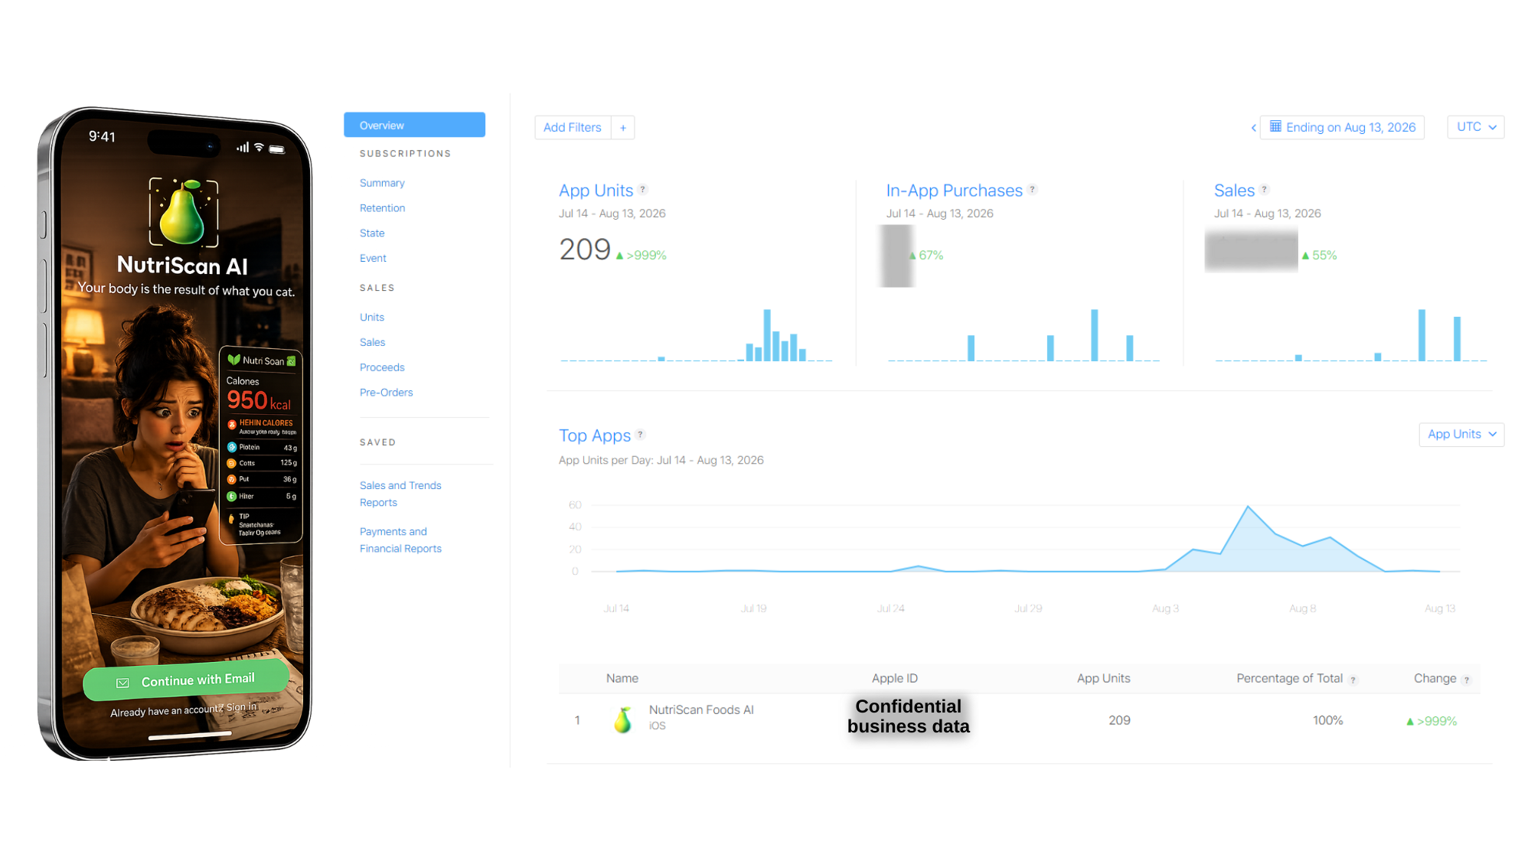Open the Retention report
The width and height of the screenshot is (1531, 861).
click(382, 208)
